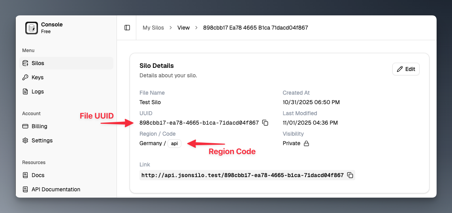
Task: Click the Keys key icon in sidebar
Action: pos(25,77)
